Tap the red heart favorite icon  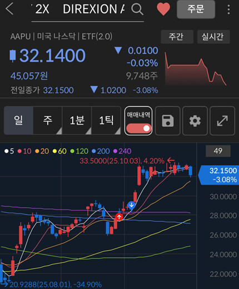(163, 9)
